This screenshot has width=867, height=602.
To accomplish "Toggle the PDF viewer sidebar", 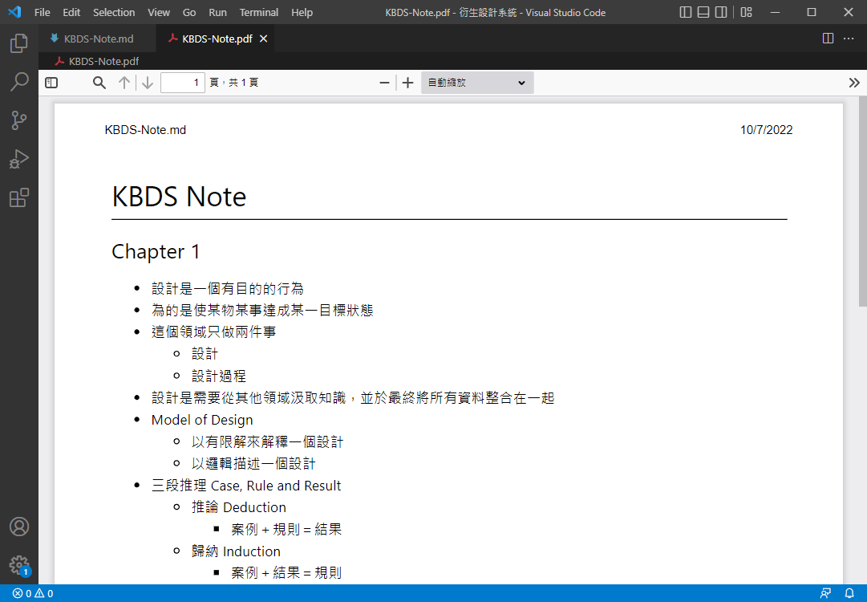I will click(51, 83).
